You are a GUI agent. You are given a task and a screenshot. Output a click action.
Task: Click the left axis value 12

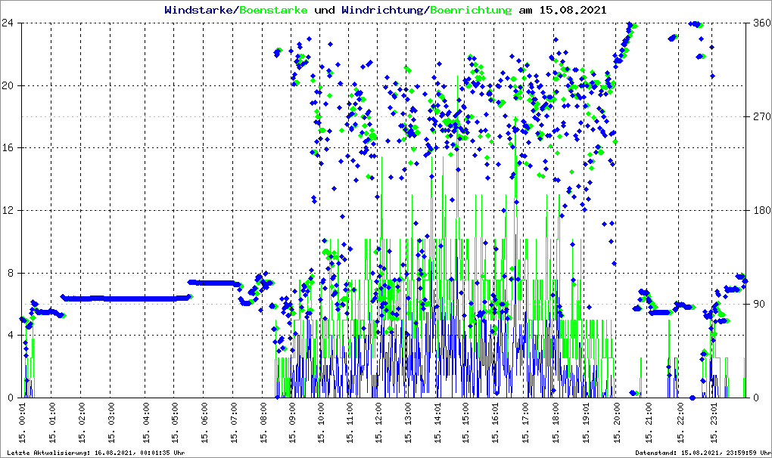(8, 210)
